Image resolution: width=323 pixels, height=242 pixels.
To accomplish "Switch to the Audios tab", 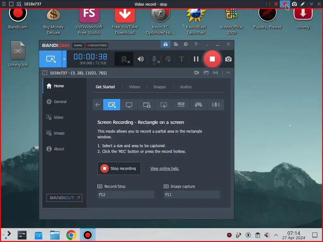I will [x=185, y=87].
